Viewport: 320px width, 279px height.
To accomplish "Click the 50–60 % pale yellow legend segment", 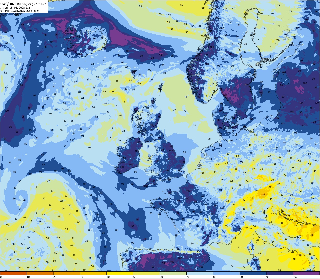I will click(146, 273).
